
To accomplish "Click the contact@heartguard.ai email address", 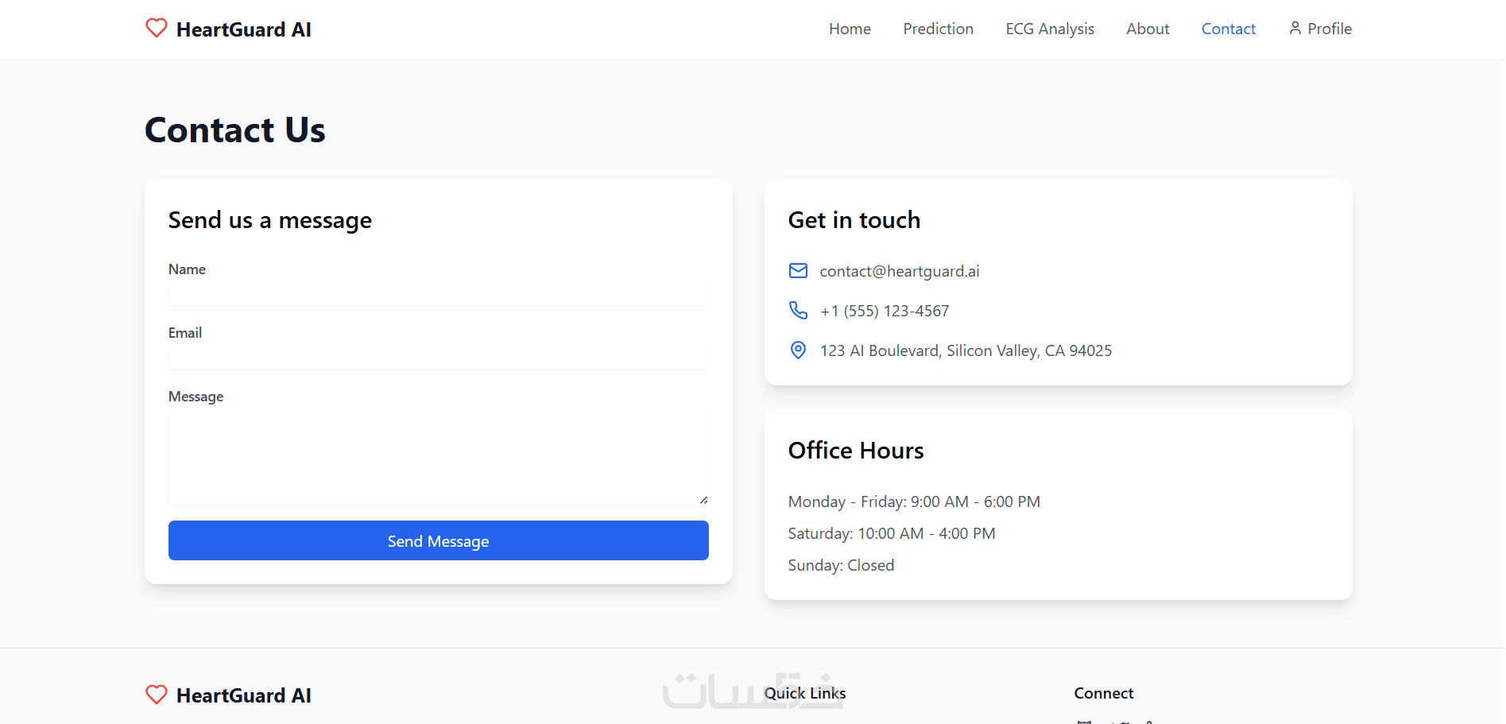I will pyautogui.click(x=899, y=271).
